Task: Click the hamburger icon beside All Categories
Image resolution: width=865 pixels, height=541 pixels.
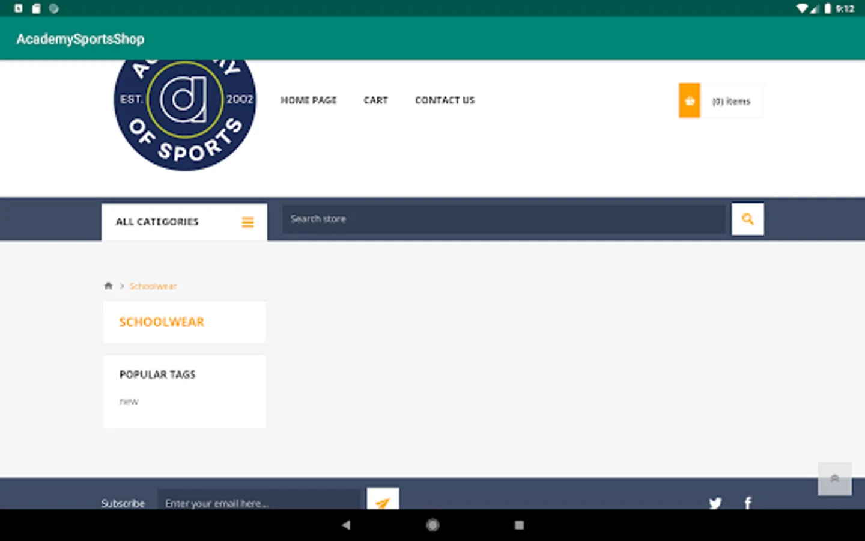Action: click(x=247, y=222)
